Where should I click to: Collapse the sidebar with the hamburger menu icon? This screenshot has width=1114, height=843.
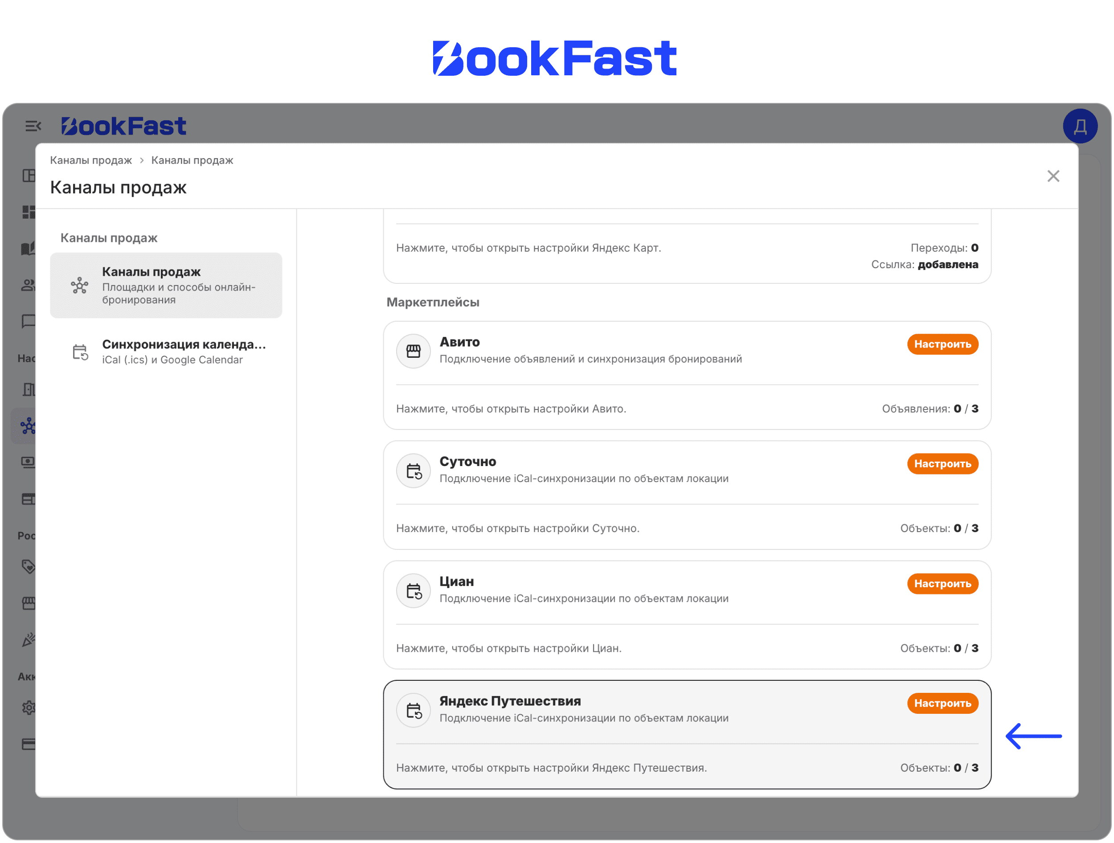(x=33, y=126)
